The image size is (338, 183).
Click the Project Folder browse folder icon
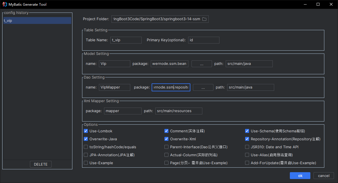(204, 19)
